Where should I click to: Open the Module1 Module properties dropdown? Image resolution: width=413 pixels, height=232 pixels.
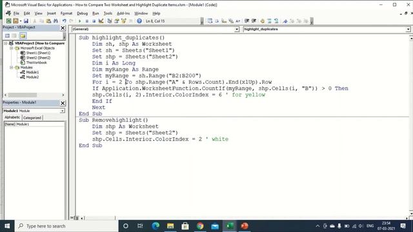click(62, 111)
